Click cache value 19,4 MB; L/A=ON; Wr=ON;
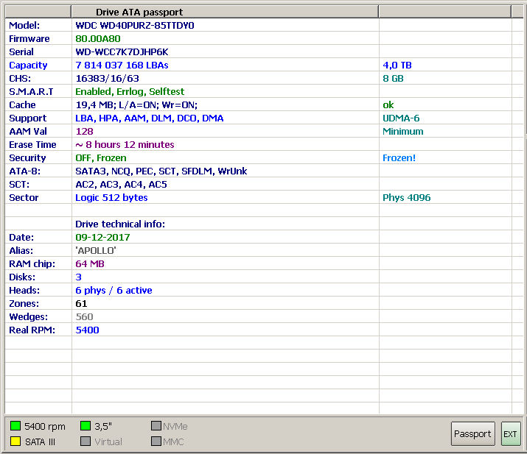 click(136, 105)
